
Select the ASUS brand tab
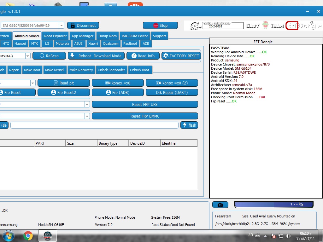78,43
